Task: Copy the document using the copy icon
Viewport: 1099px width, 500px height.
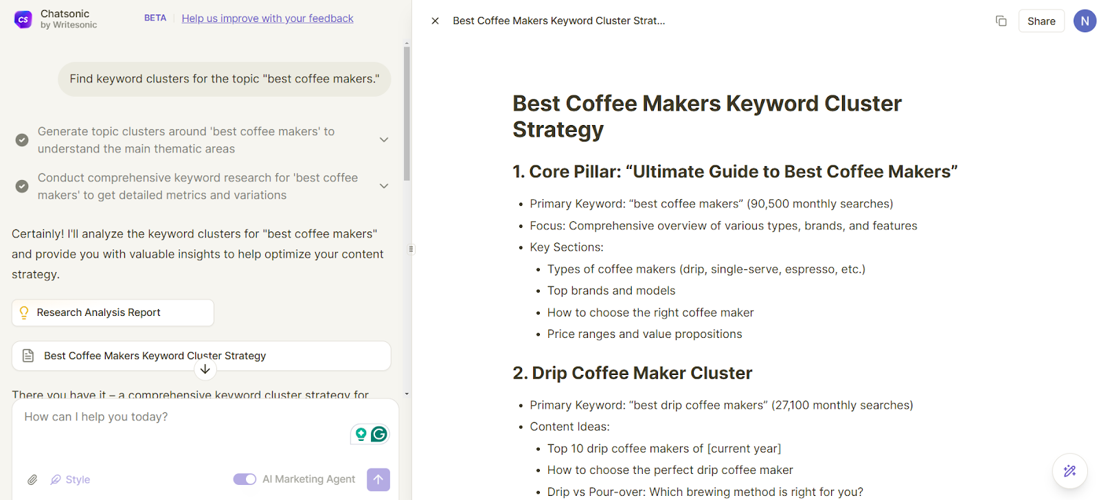Action: pos(1001,21)
